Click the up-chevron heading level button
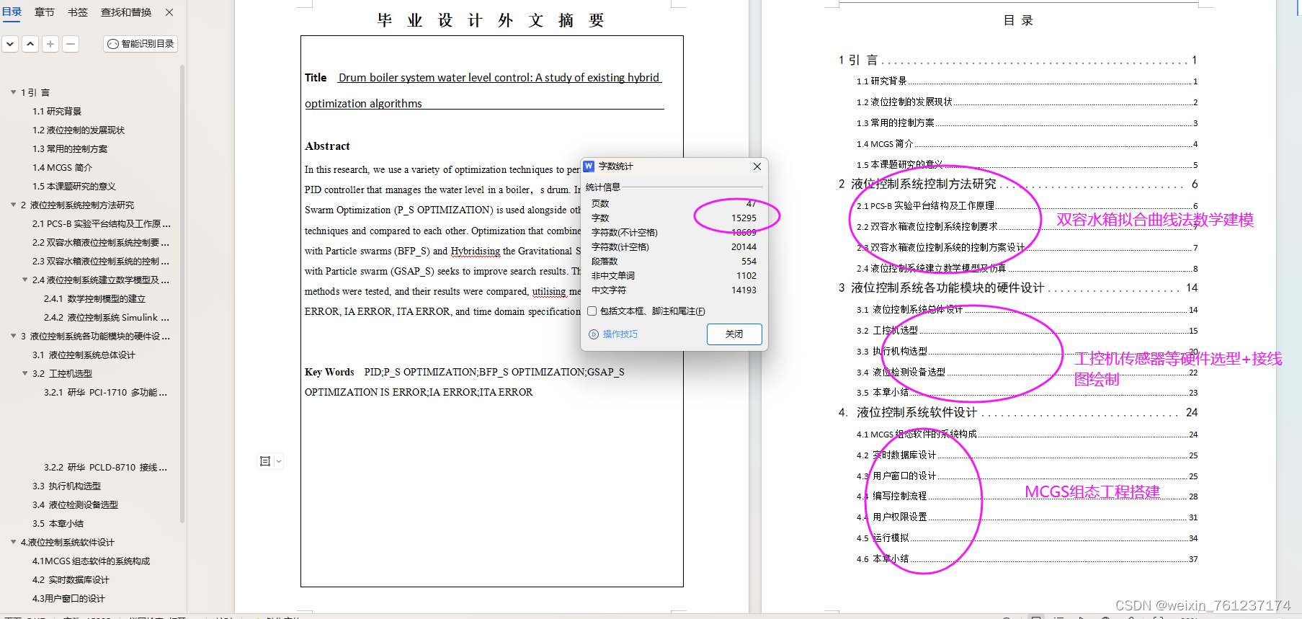 click(x=30, y=44)
